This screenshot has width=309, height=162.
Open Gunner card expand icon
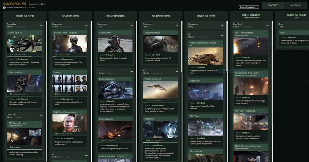[85, 72]
